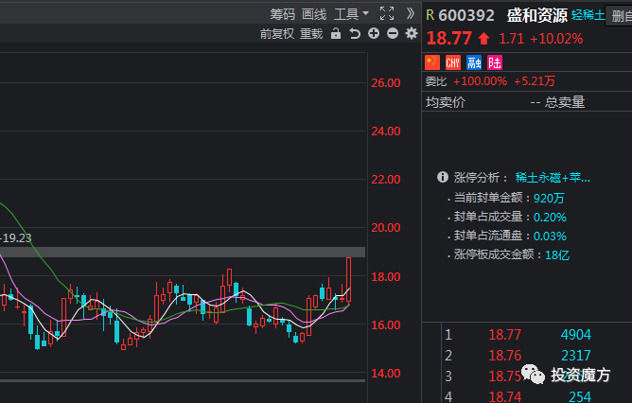Select the 画线 drawing tool
Image resolution: width=632 pixels, height=403 pixels.
[x=314, y=14]
